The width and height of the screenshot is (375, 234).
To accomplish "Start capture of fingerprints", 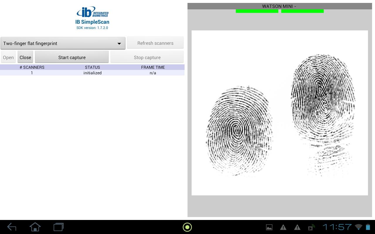I will tap(72, 57).
